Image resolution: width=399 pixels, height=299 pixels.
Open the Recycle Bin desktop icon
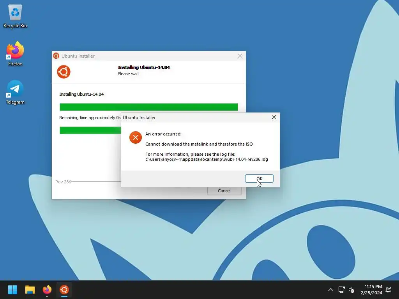point(15,16)
